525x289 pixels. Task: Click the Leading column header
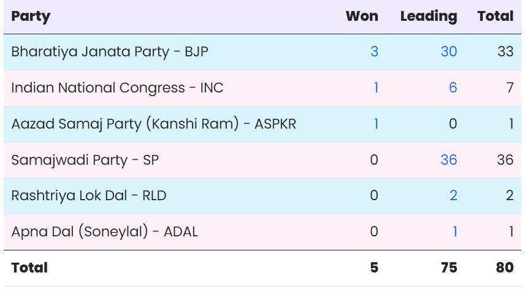tap(429, 17)
